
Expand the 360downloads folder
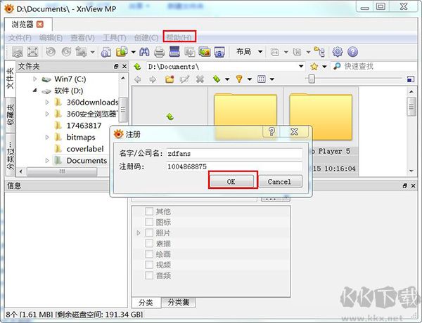[x=47, y=102]
